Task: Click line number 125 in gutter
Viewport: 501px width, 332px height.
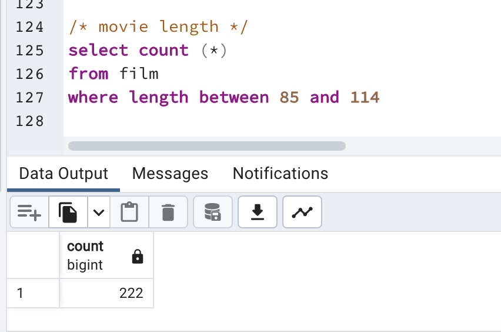Action: [x=31, y=50]
